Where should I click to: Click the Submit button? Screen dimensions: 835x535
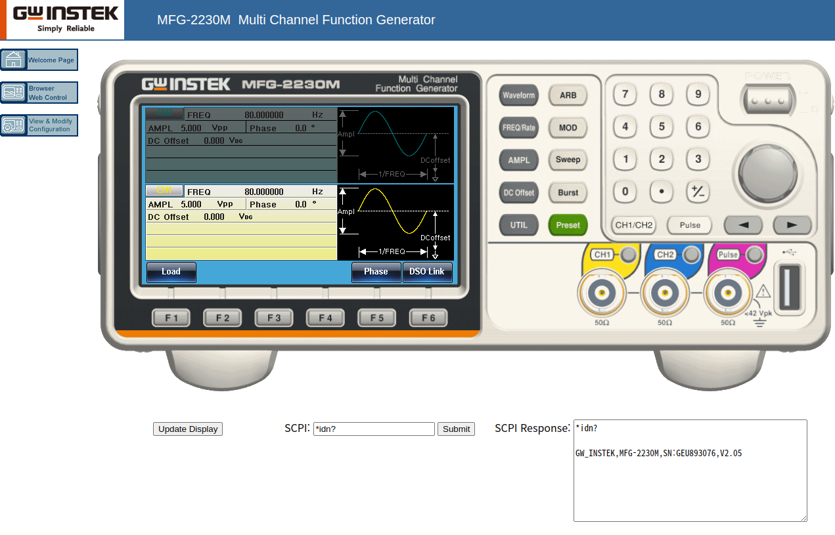click(456, 429)
